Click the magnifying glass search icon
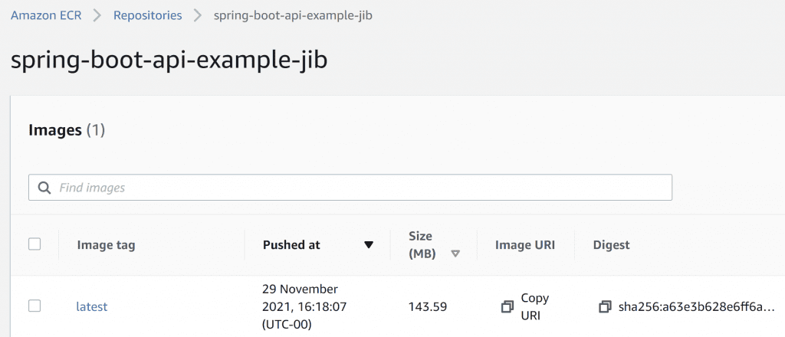Image resolution: width=785 pixels, height=337 pixels. [45, 188]
